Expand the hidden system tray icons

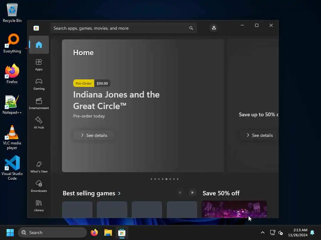point(263,232)
